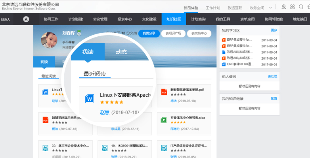
Task: Expand the dropdown arrow after 政务空间
Action: point(271,7)
